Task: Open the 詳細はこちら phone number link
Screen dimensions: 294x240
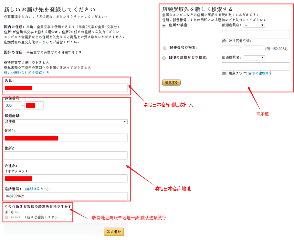Action: pyautogui.click(x=37, y=189)
